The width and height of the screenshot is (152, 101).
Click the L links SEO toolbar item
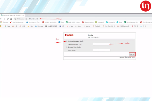(x=14, y=26)
